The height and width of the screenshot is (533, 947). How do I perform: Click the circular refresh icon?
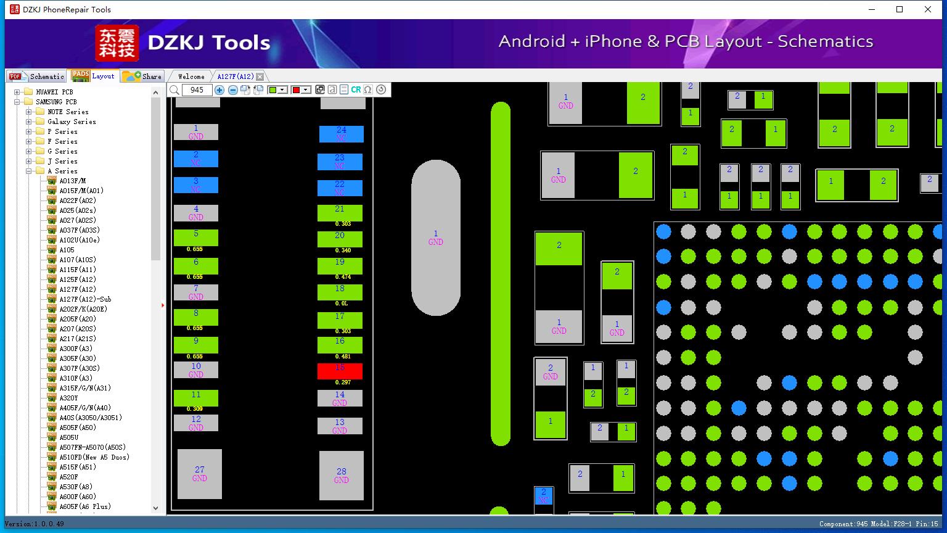pos(381,89)
